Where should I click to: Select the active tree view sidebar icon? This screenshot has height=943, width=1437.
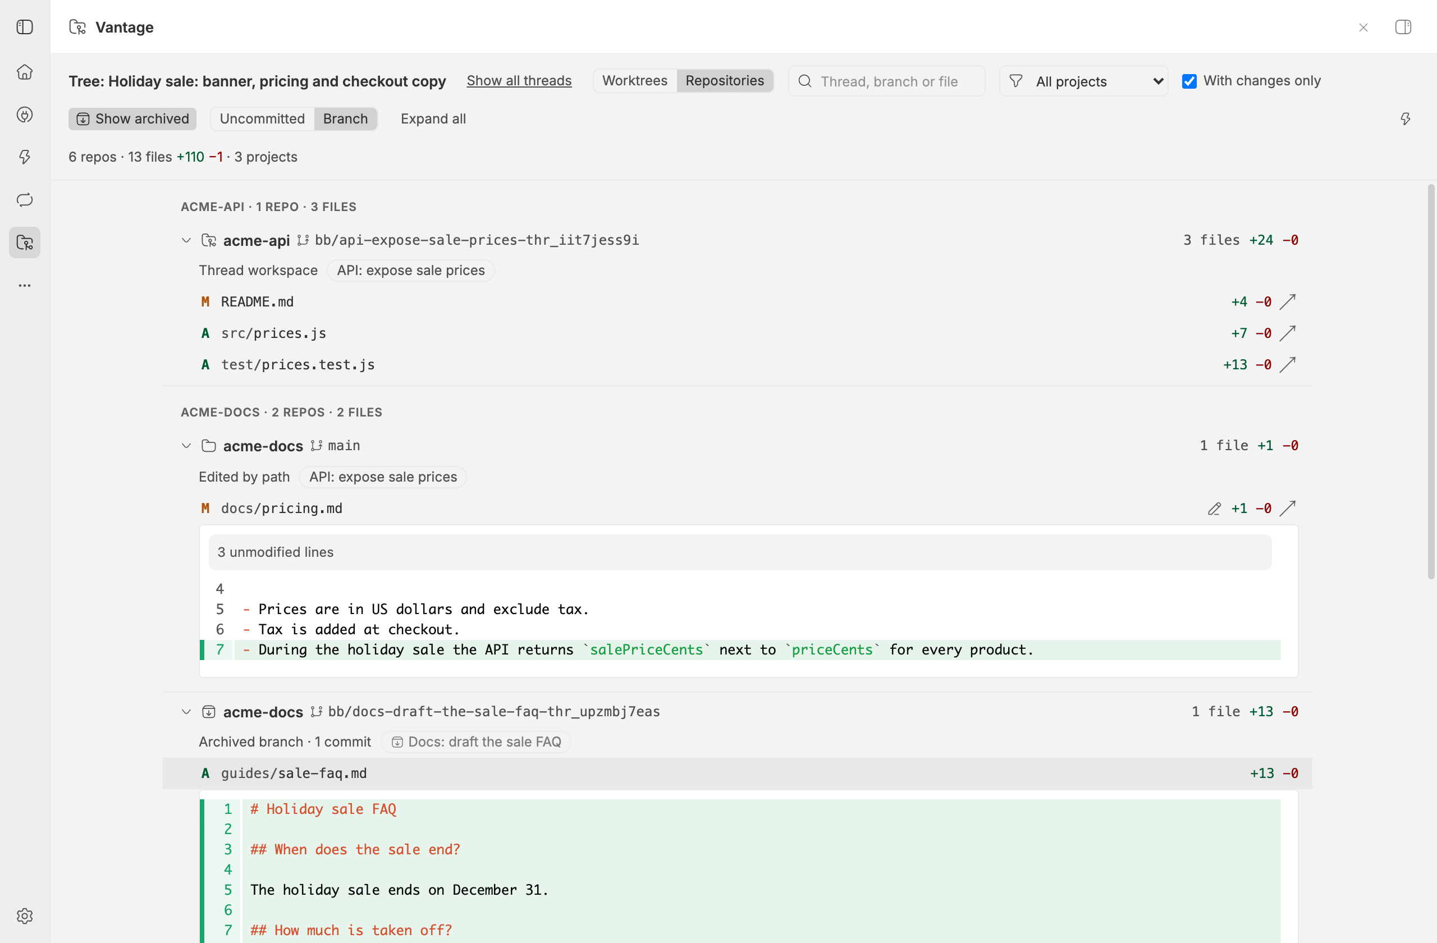click(25, 242)
